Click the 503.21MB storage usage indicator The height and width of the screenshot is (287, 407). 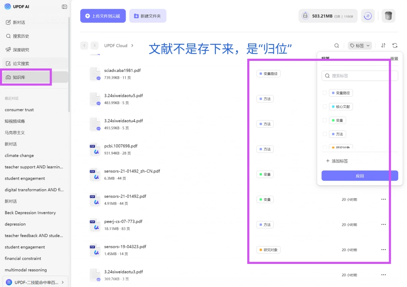click(328, 16)
